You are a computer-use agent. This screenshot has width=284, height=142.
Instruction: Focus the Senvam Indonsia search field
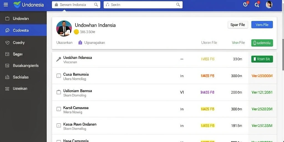pos(76,5)
